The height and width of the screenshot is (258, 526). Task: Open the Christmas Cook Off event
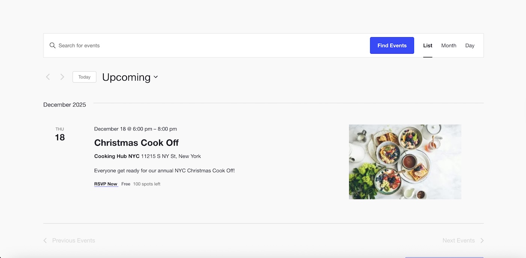click(136, 142)
